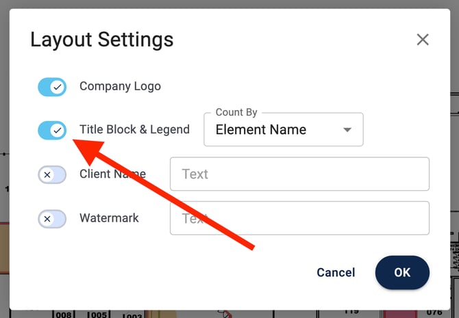Disable the Title Block & Legend switch
This screenshot has width=459, height=318.
tap(52, 130)
